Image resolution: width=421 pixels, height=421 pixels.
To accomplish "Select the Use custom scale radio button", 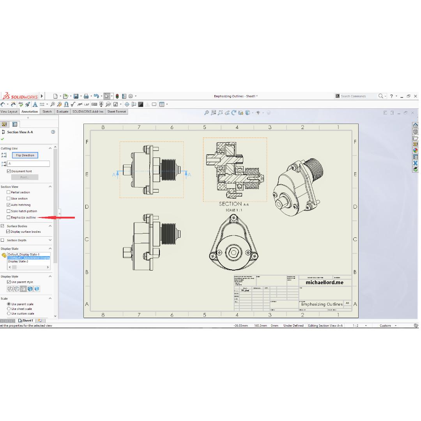I will click(x=9, y=313).
